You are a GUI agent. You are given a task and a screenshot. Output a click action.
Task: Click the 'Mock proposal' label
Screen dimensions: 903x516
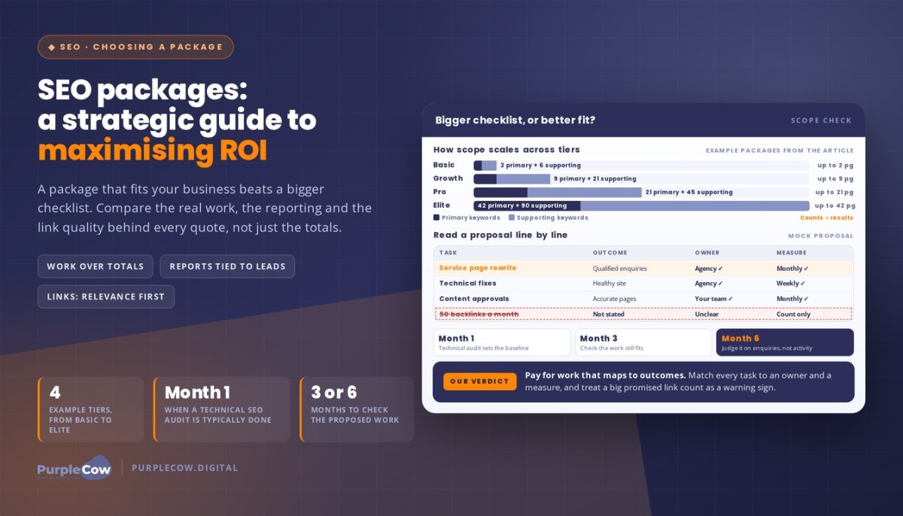point(821,236)
